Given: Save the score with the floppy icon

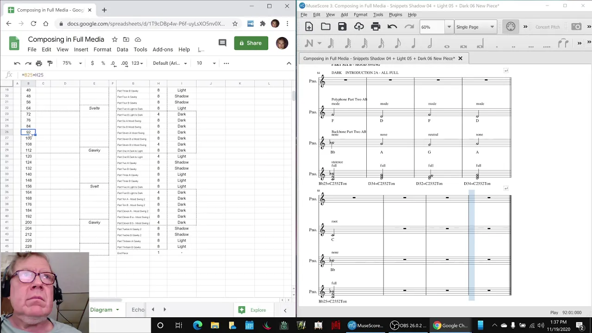Looking at the screenshot, I should click(x=342, y=27).
